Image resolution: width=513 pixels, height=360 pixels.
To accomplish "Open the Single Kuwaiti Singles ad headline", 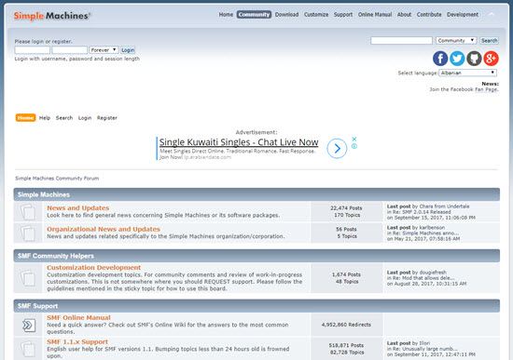I will click(x=239, y=142).
